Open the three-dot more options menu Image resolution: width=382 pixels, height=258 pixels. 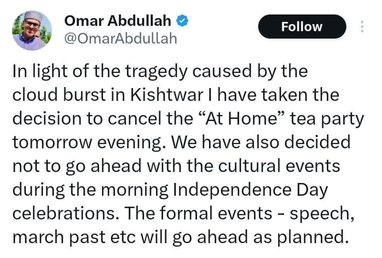[362, 27]
